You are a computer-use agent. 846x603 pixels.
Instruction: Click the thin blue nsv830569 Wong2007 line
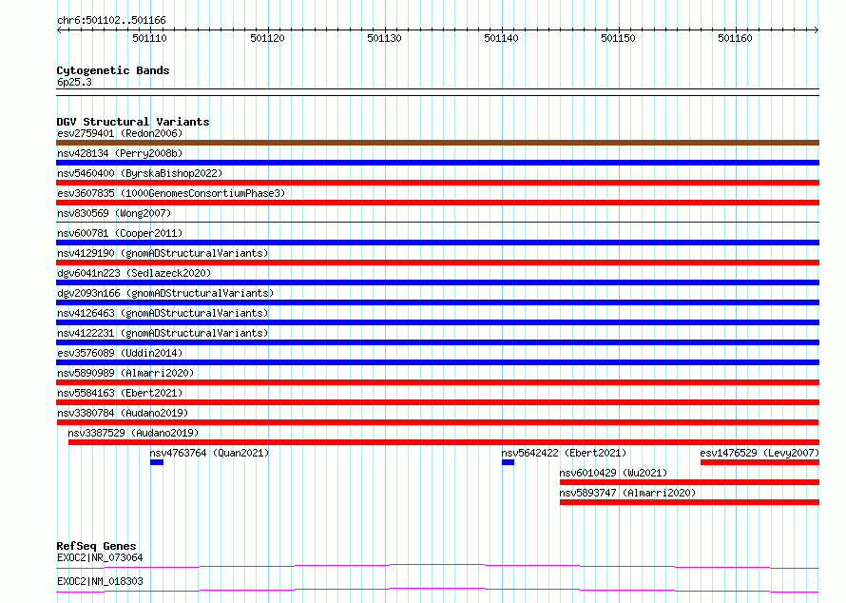pos(437,222)
